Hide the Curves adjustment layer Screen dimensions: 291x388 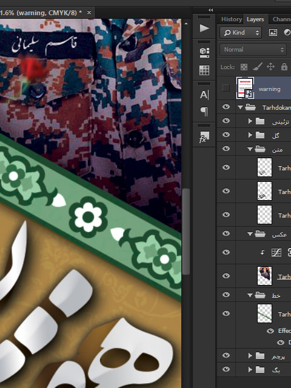[x=226, y=252]
